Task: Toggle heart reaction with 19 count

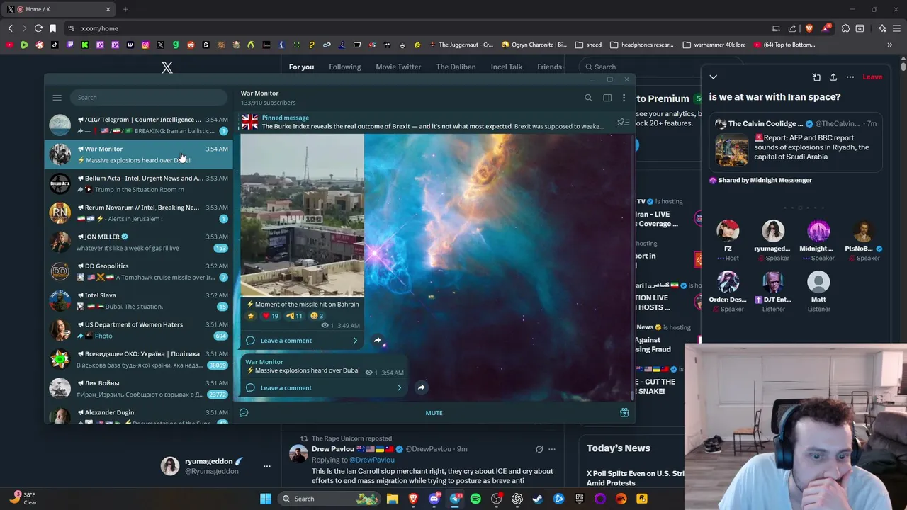Action: (271, 316)
